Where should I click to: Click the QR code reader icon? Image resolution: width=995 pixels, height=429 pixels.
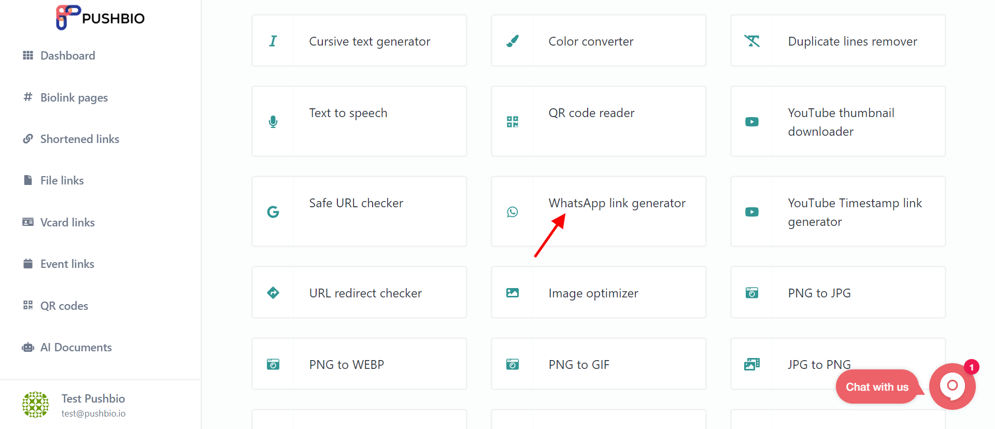click(513, 122)
